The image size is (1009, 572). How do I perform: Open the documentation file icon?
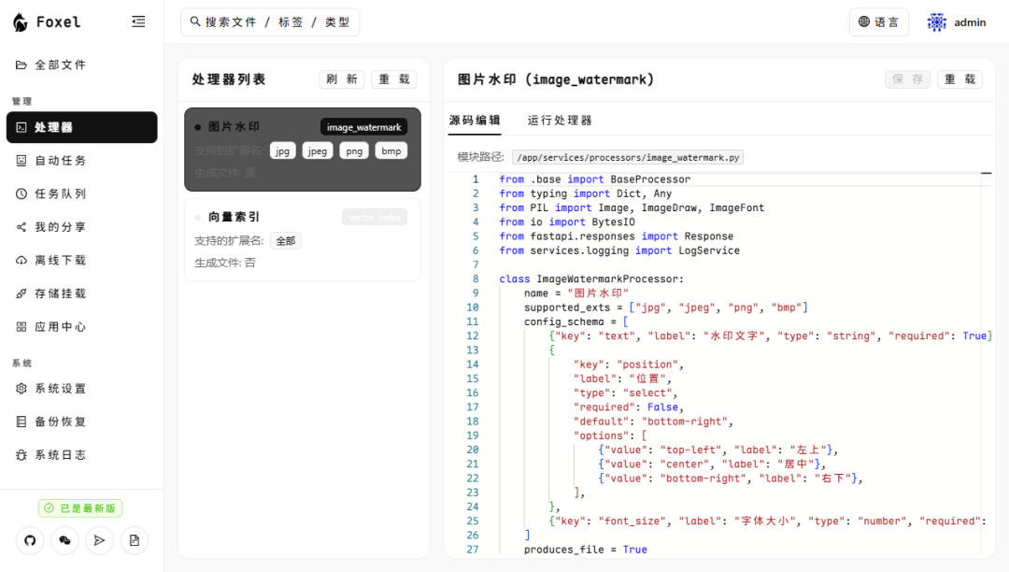click(x=134, y=540)
